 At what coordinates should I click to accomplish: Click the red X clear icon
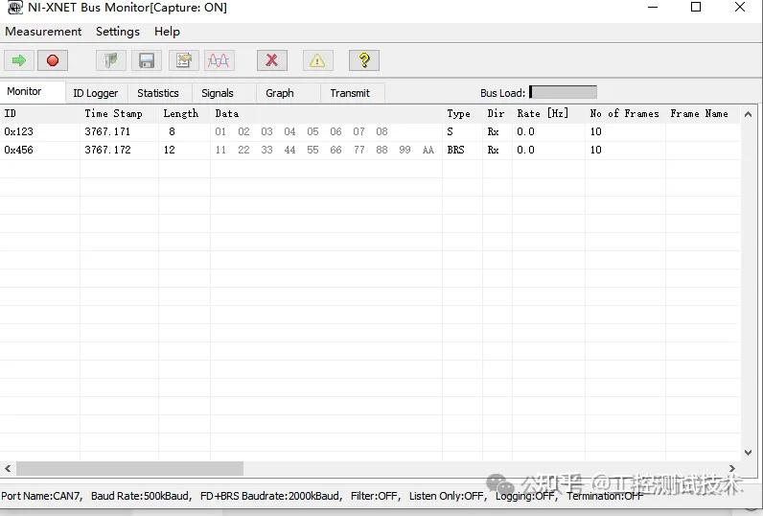coord(272,60)
